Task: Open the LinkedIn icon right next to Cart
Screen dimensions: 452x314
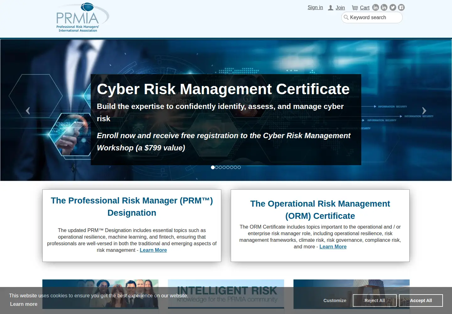Action: tap(375, 8)
